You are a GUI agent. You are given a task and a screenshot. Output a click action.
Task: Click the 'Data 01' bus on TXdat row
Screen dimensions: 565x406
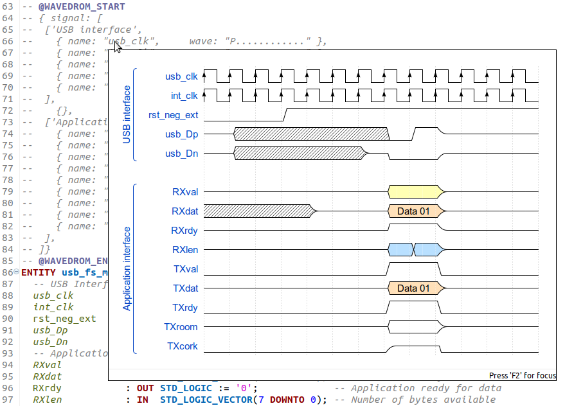pyautogui.click(x=414, y=288)
